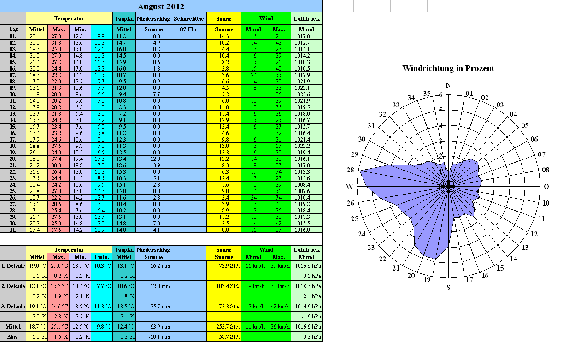The height and width of the screenshot is (342, 575).
Task: Click the '107.4 Std.' second decade sunshine
Action: (224, 286)
